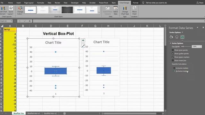Select the first chart style thumbnail
The width and height of the screenshot is (205, 115).
pos(30,10)
